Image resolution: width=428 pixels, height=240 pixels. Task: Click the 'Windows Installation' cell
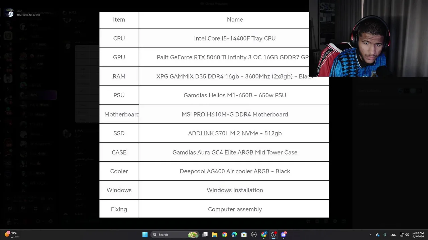click(x=234, y=190)
